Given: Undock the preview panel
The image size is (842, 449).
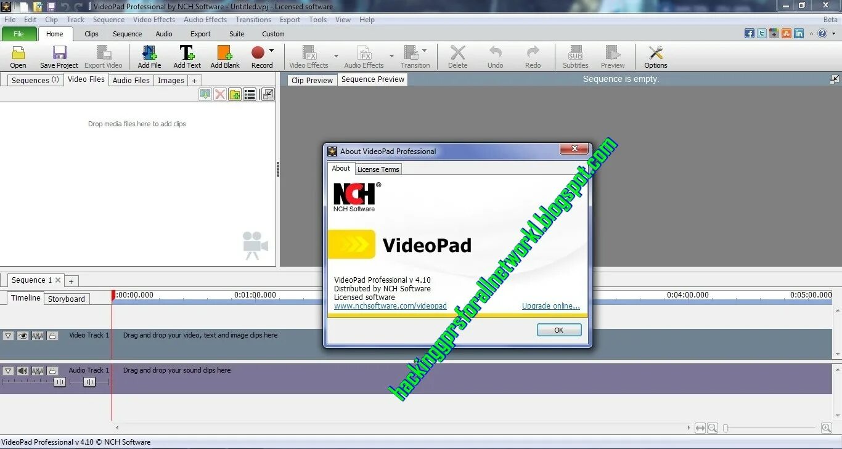Looking at the screenshot, I should click(x=835, y=79).
